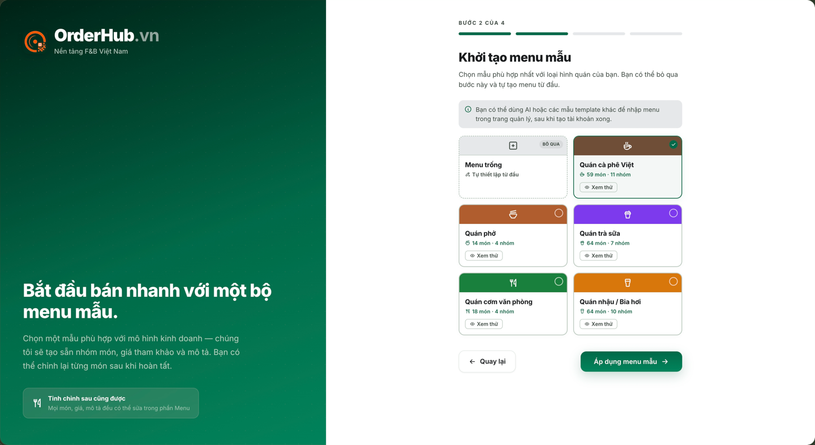Click the OrderHub.vn brand name
815x445 pixels.
coord(106,36)
